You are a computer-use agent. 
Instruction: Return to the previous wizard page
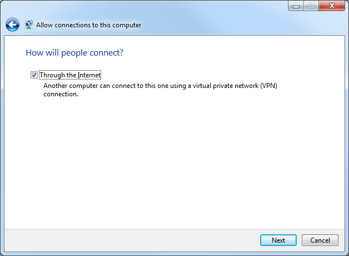coord(12,24)
